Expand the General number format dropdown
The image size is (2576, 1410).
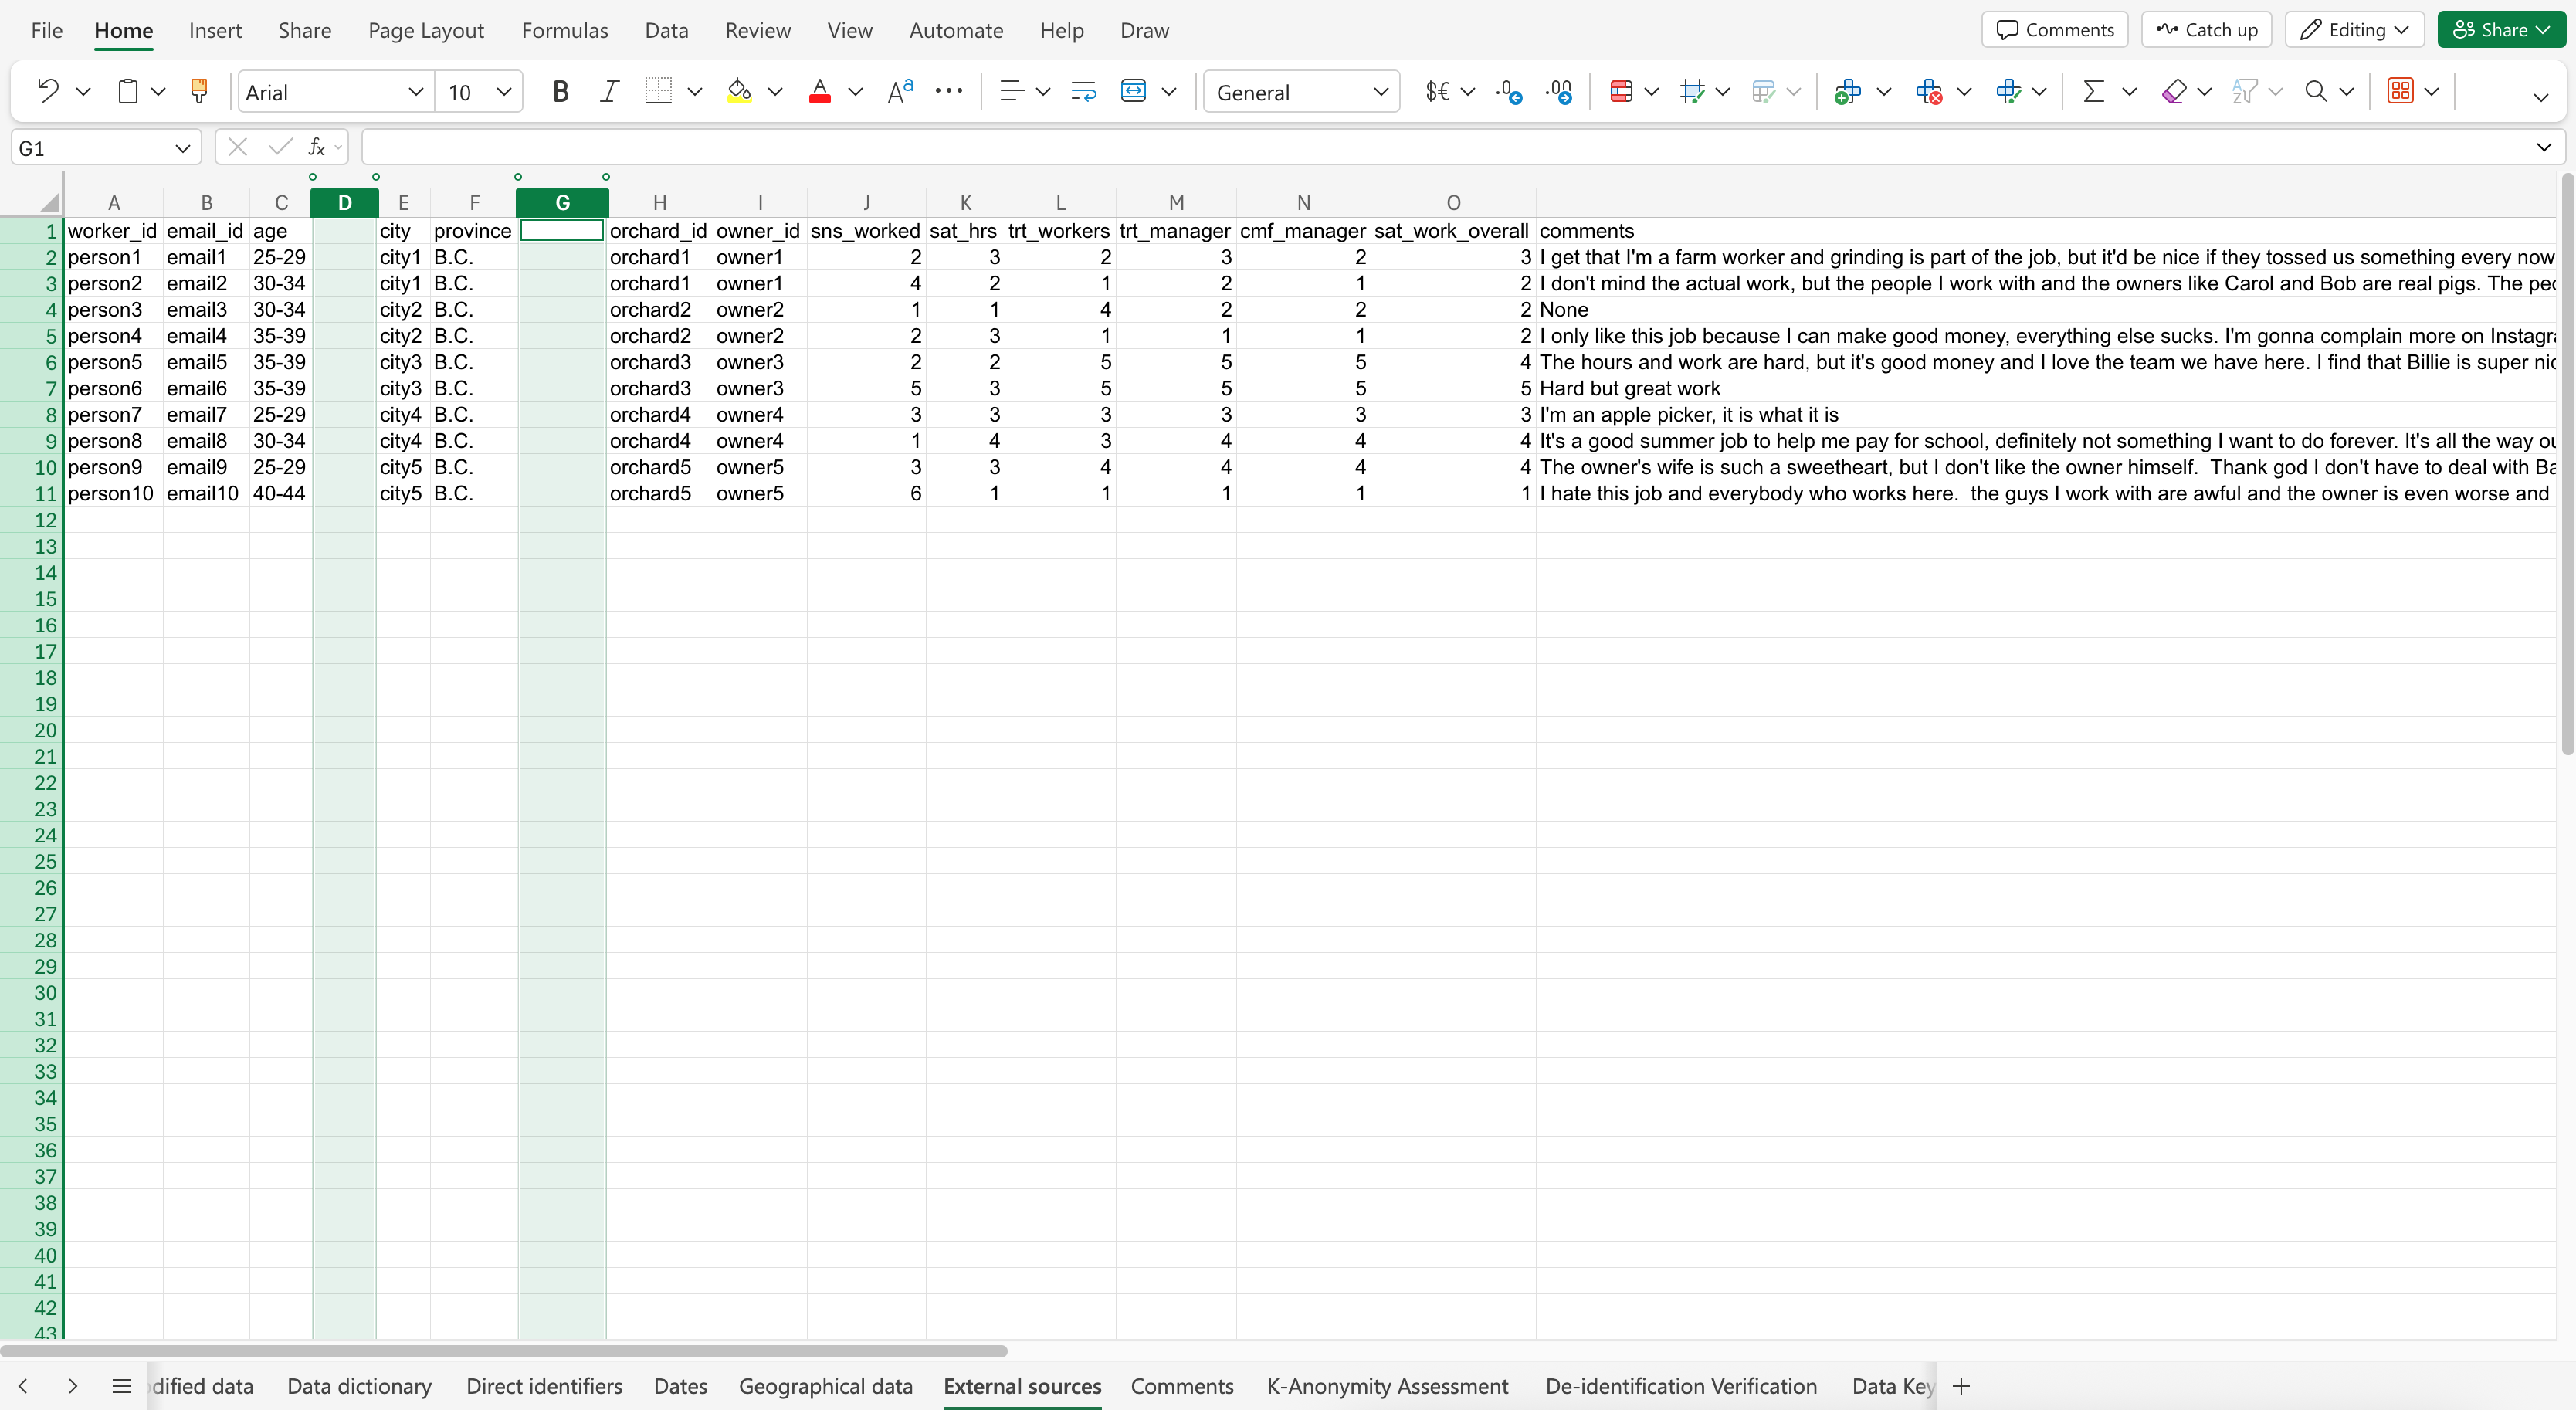pyautogui.click(x=1301, y=92)
